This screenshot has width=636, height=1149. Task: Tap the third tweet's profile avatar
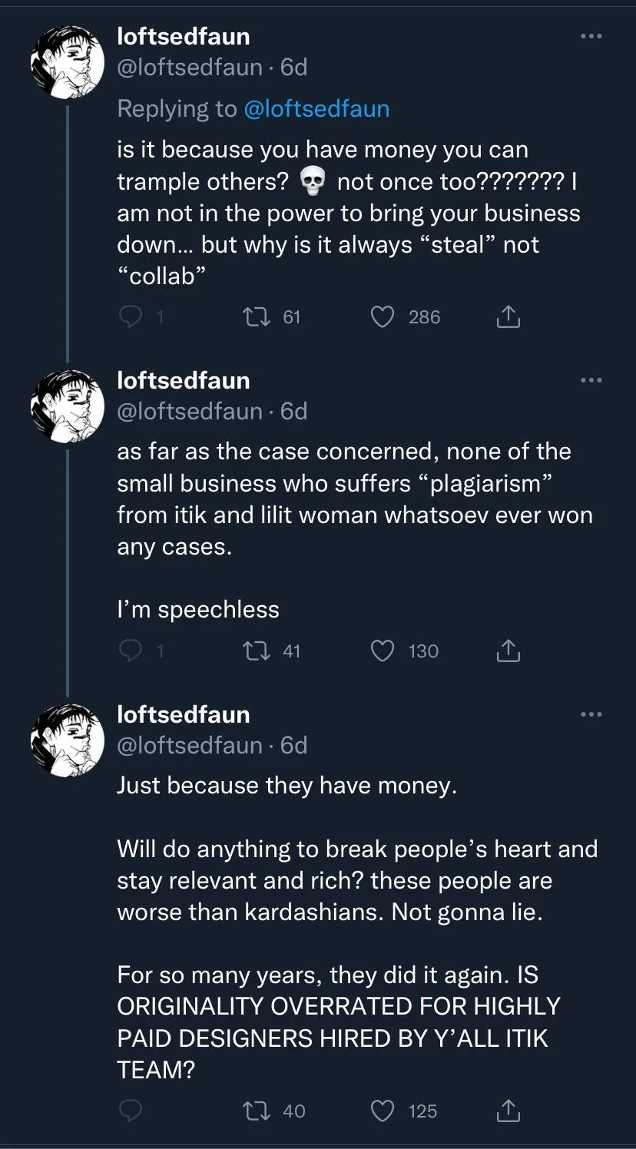[67, 740]
